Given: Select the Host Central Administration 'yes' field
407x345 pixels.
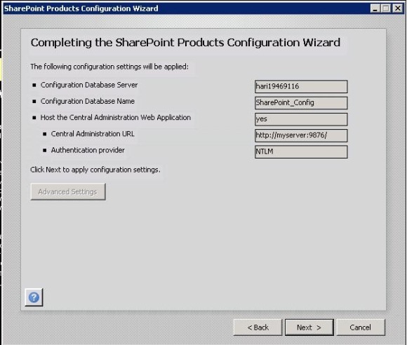Looking at the screenshot, I should click(x=301, y=119).
